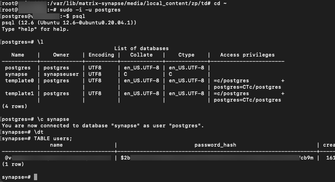Click the 'Ctype' column header
The width and height of the screenshot is (335, 182).
(186, 55)
